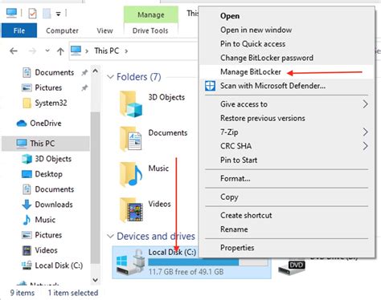The image size is (381, 300).
Task: Collapse the Devices and drives group
Action: pyautogui.click(x=110, y=237)
